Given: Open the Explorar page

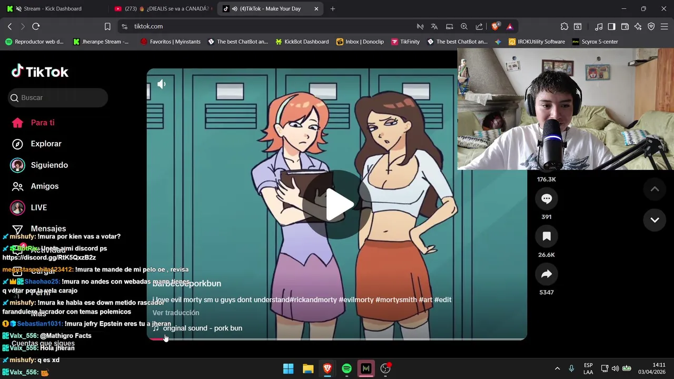Looking at the screenshot, I should pos(36,144).
